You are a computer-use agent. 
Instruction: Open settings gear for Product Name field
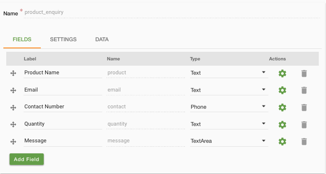coord(282,73)
